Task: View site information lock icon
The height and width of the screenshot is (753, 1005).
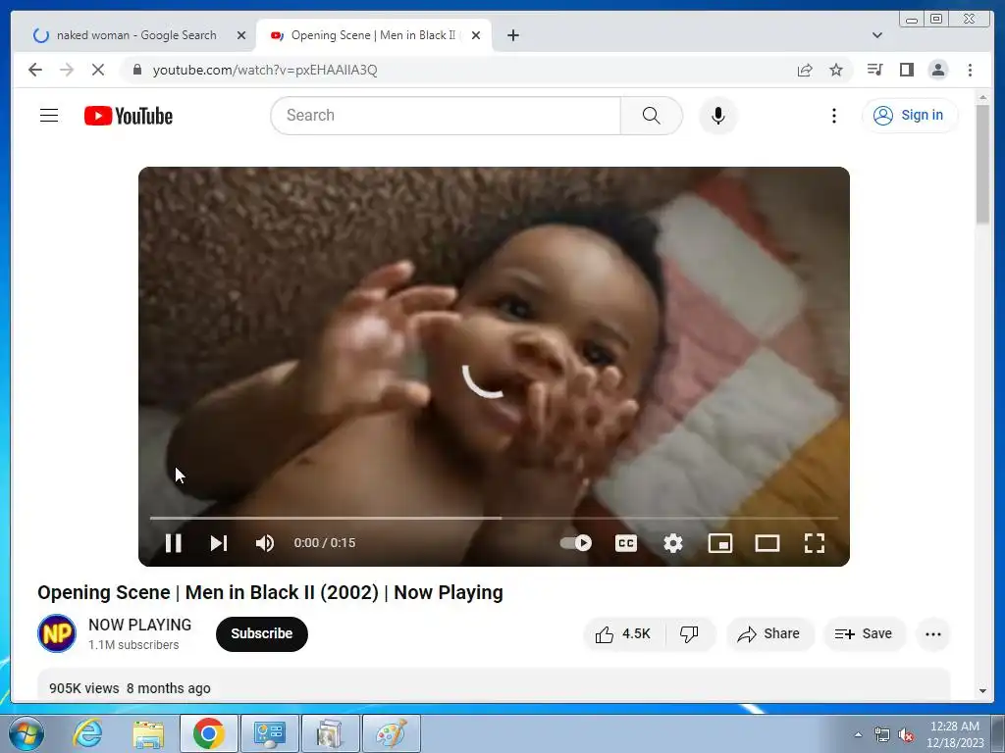Action: tap(136, 70)
